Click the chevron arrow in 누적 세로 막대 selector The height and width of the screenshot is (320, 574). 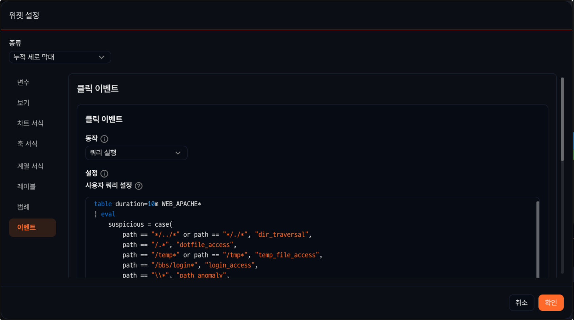101,57
